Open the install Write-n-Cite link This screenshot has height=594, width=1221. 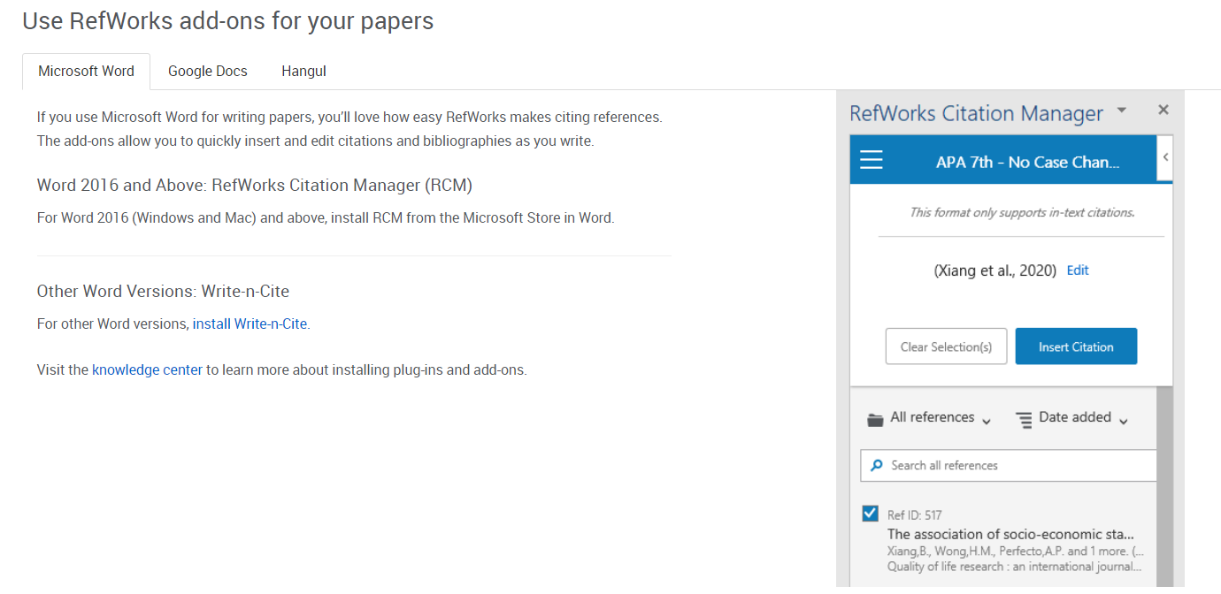click(x=250, y=324)
